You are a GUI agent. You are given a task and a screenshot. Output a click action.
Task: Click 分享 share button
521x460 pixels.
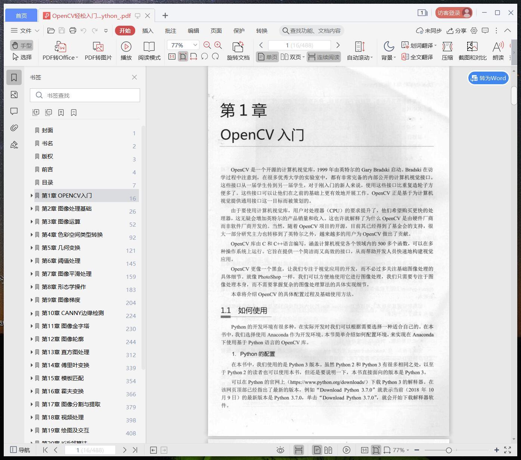coord(457,31)
